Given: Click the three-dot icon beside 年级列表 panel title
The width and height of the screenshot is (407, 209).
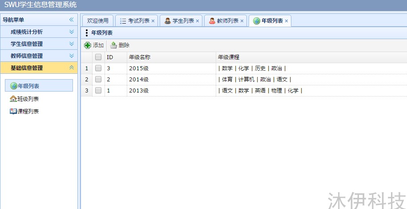Looking at the screenshot, I should tap(87, 33).
